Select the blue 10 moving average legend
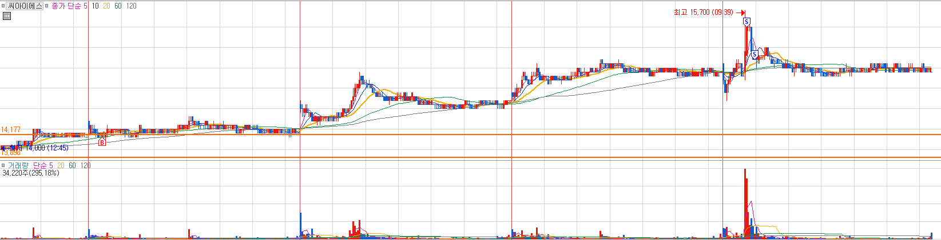 coord(95,6)
